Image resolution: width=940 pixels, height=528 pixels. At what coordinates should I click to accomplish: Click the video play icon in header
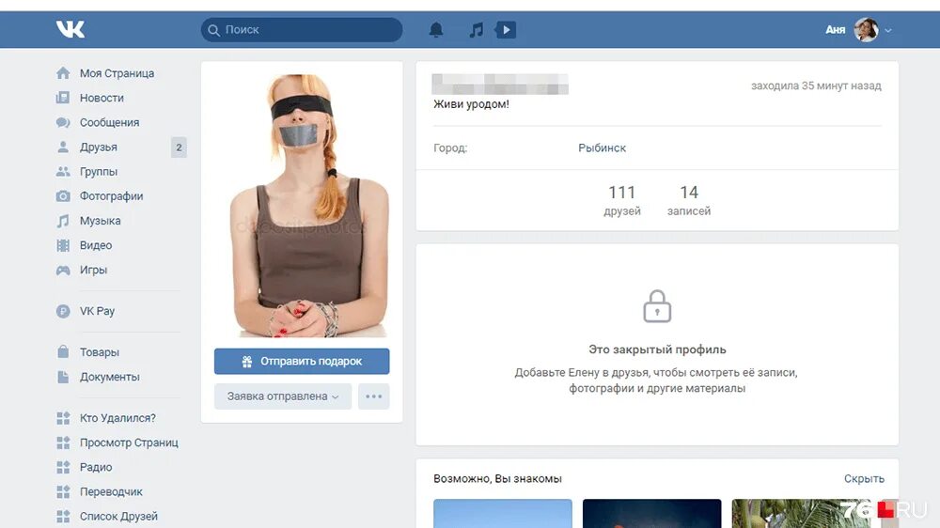506,29
